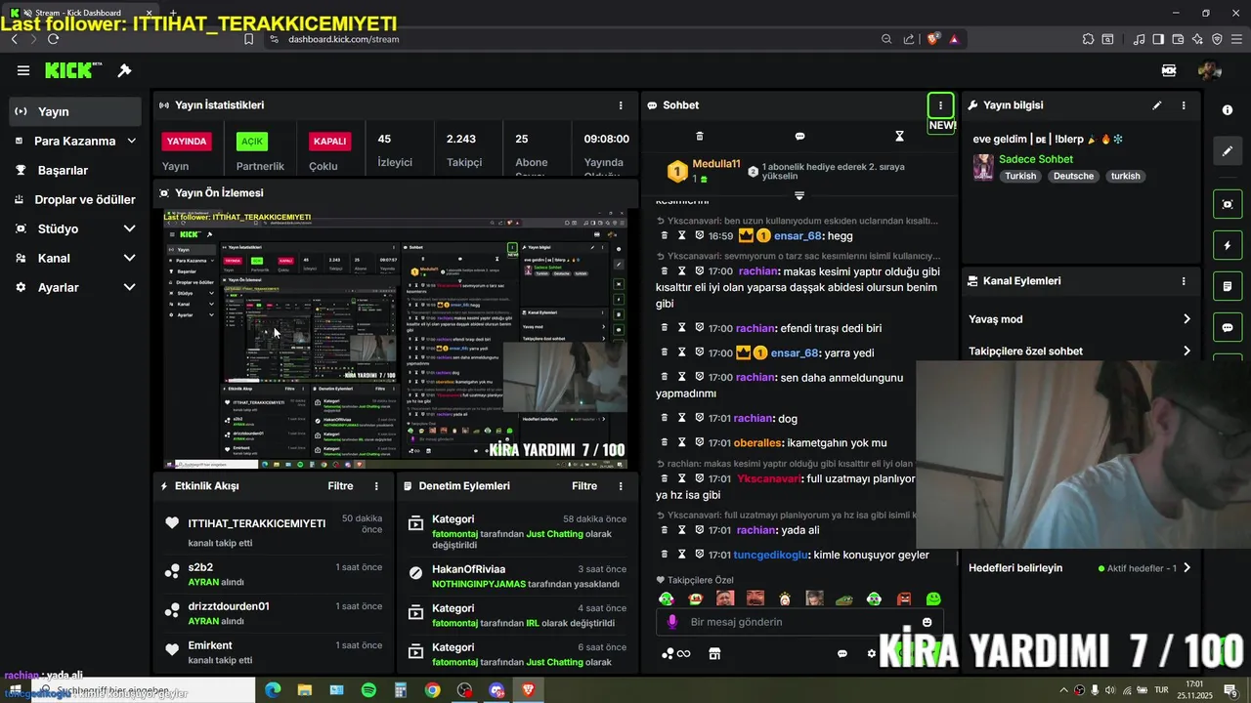
Task: Open Chrome from the taskbar
Action: coord(432,690)
